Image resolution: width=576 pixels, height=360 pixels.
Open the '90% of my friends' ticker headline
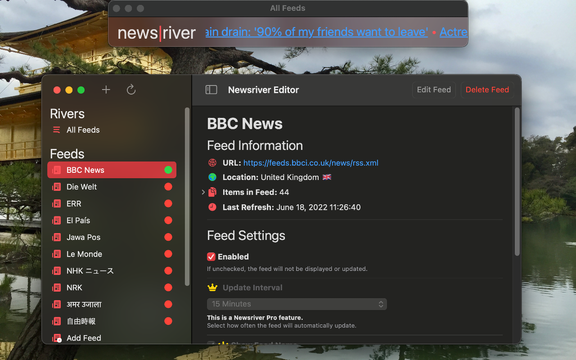[x=317, y=32]
